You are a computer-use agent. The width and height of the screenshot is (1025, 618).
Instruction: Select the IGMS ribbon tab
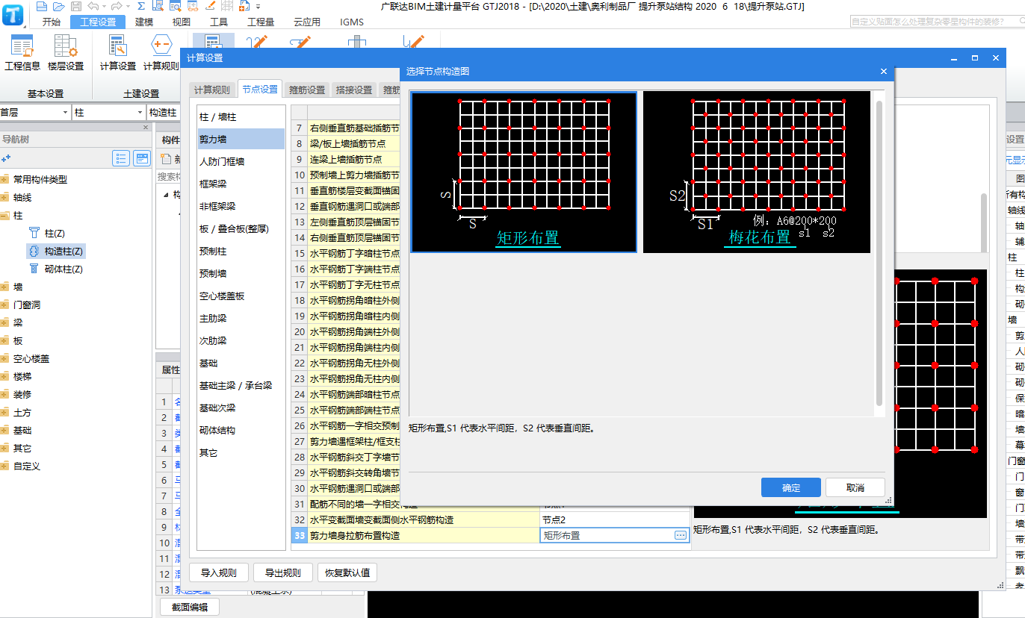click(351, 22)
